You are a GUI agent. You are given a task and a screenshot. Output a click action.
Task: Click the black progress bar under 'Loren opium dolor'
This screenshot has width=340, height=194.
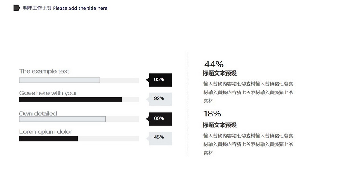click(48, 139)
